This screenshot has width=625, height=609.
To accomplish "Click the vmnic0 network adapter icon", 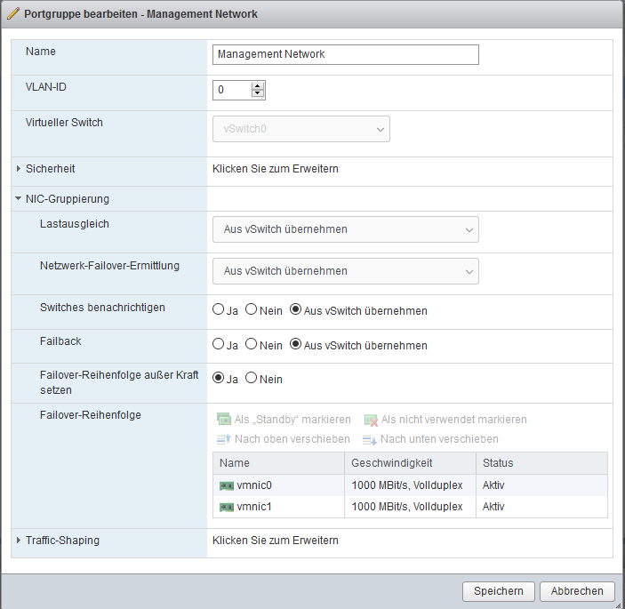I will pos(226,486).
